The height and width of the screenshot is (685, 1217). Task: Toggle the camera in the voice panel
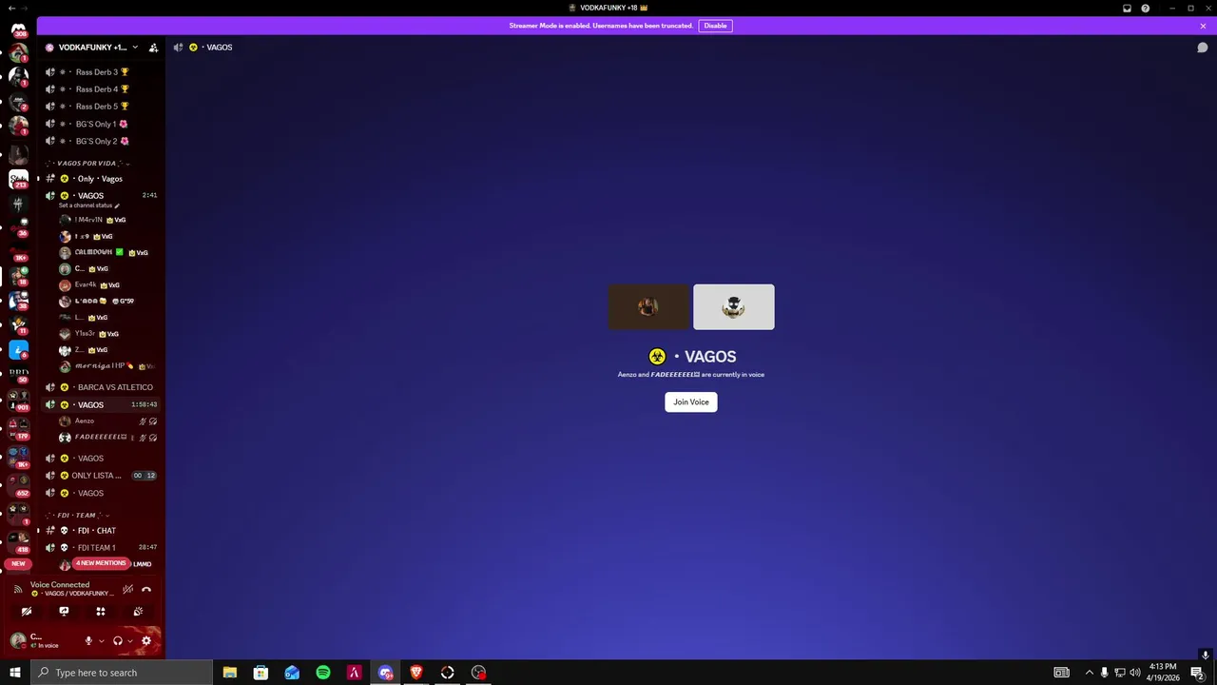pos(27,612)
